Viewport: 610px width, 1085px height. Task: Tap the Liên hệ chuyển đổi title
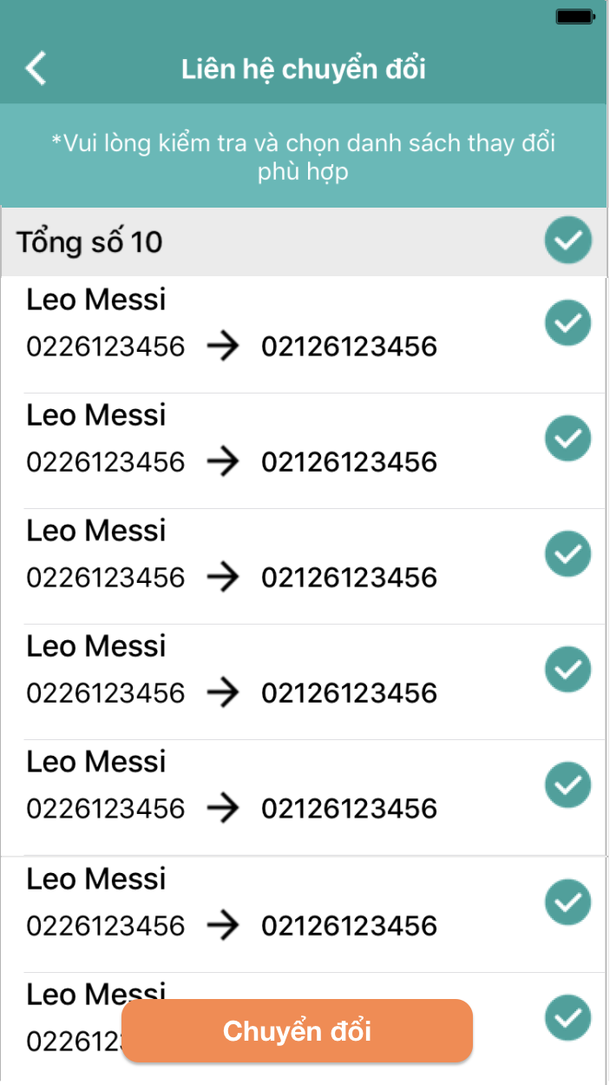click(304, 69)
